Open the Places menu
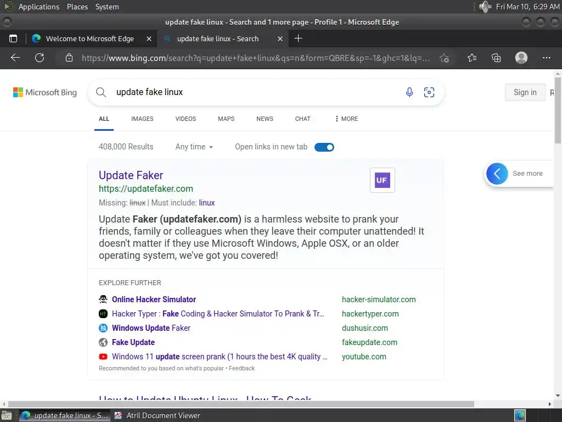The height and width of the screenshot is (422, 562). [x=77, y=7]
